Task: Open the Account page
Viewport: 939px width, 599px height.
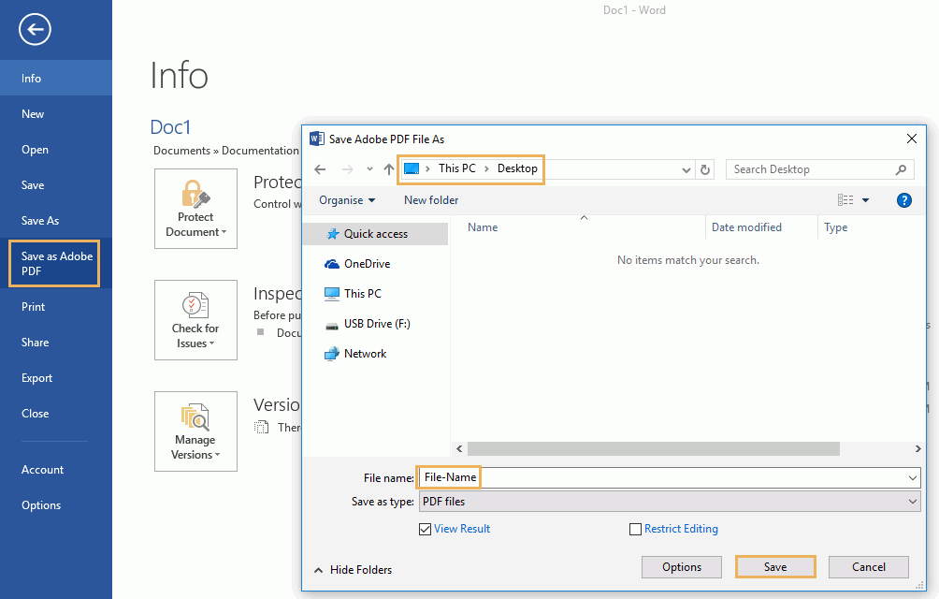Action: pos(56,470)
